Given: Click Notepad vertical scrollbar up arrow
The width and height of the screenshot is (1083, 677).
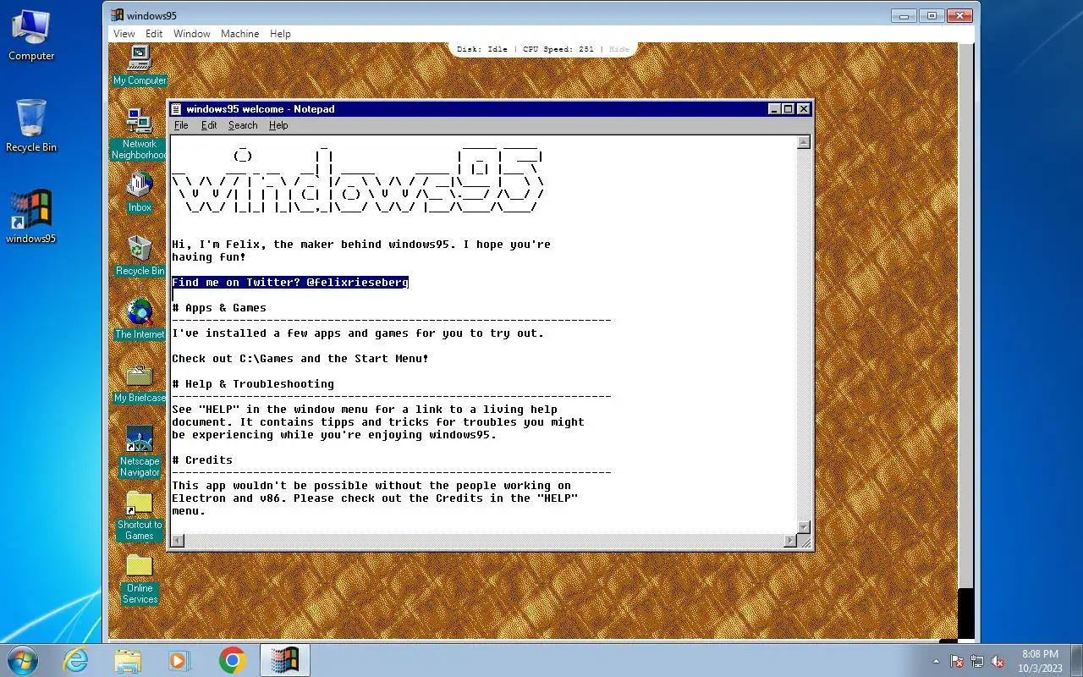Looking at the screenshot, I should click(804, 142).
